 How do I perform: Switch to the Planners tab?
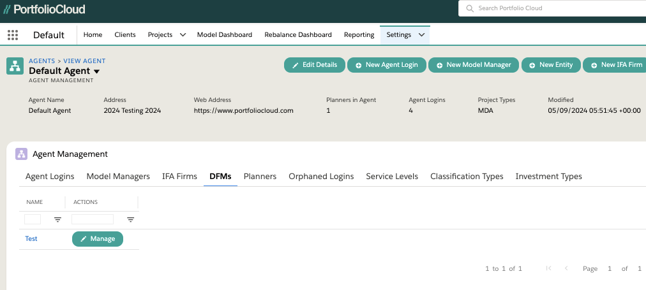point(260,177)
